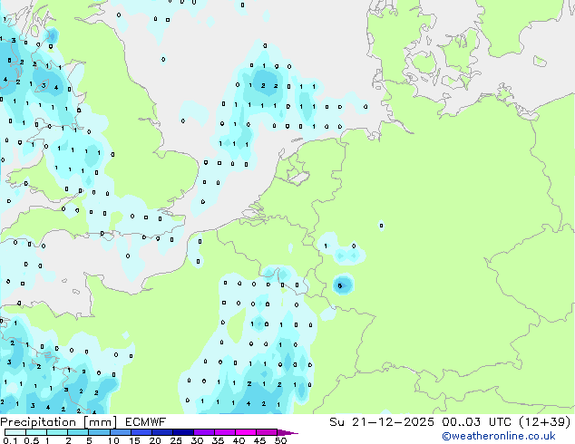The image size is (575, 444).
Task: Click the above-50 mm legend arrow tip
Action: [287, 432]
